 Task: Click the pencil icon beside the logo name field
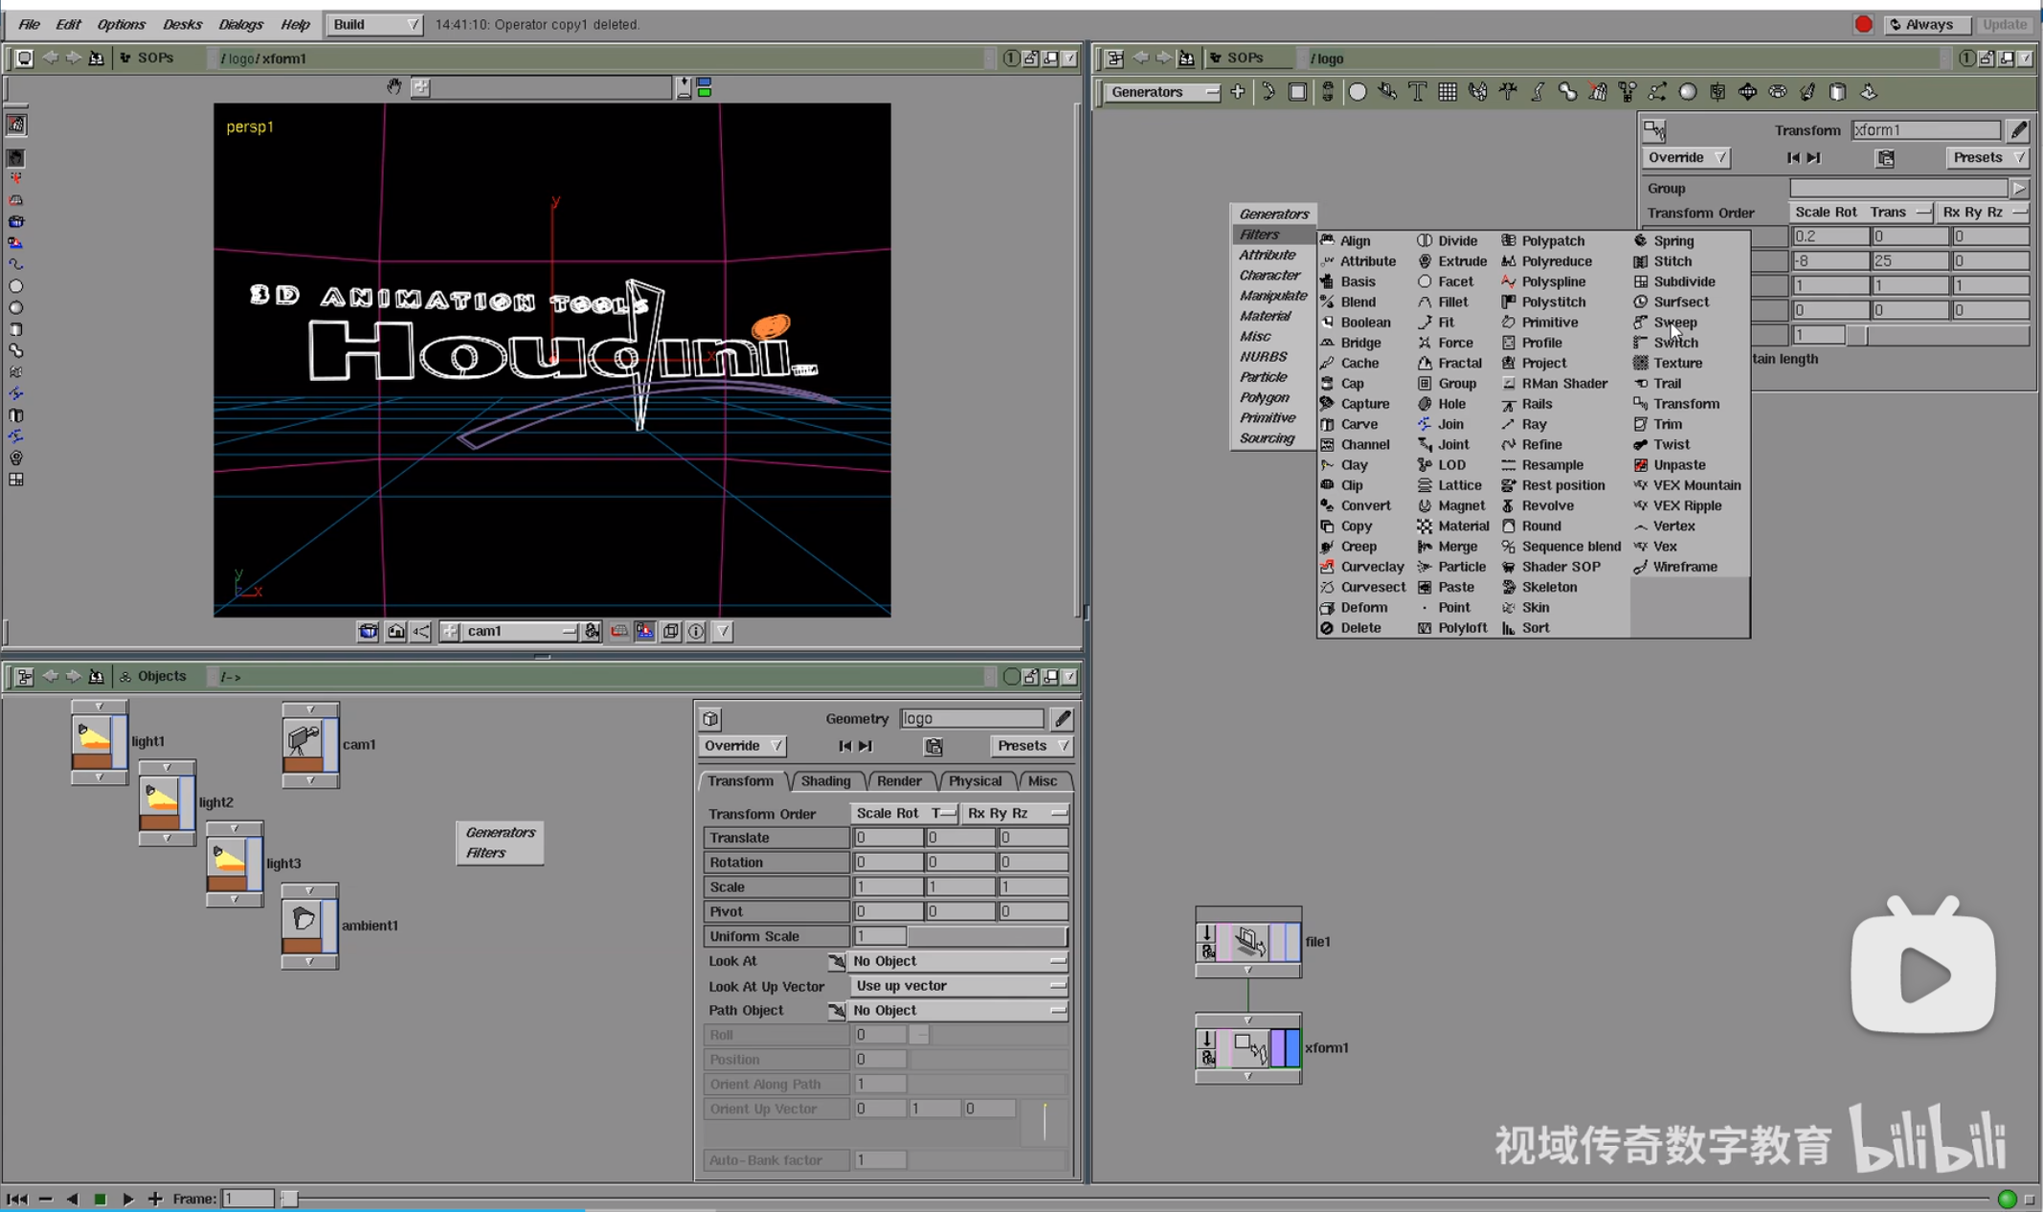[x=1062, y=718]
